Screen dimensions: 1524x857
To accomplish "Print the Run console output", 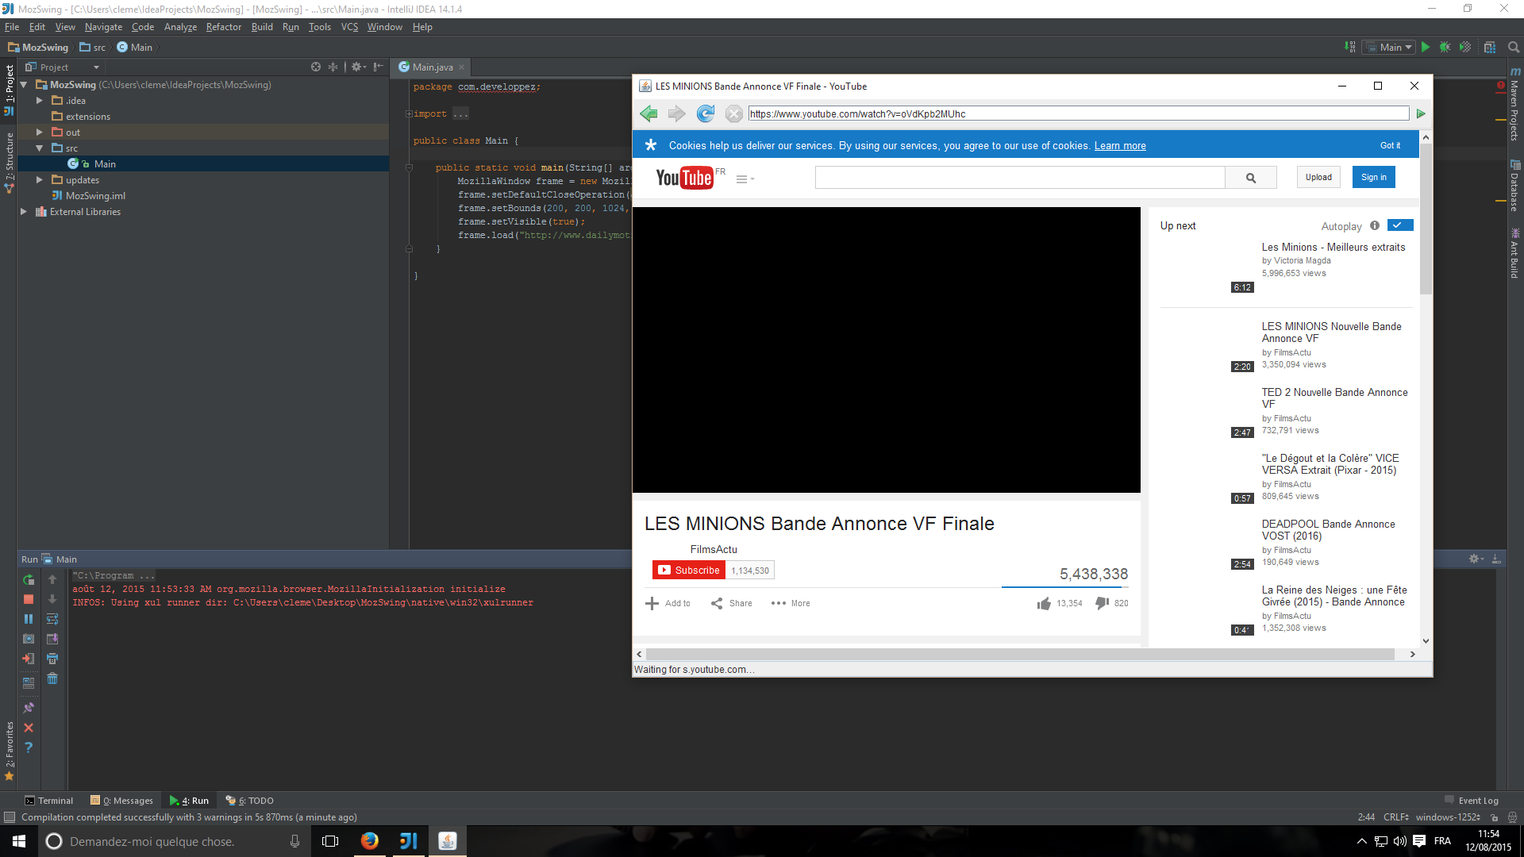I will coord(52,659).
